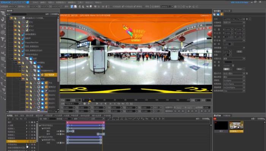Select the sphere primitive tool in left toolbar
The height and width of the screenshot is (151, 266).
(x=3, y=32)
